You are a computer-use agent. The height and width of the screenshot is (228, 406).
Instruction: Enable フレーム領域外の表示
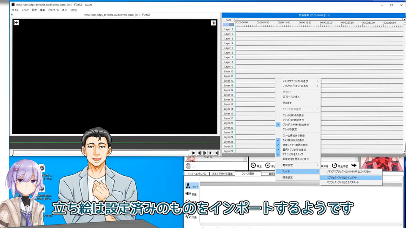pos(298,136)
